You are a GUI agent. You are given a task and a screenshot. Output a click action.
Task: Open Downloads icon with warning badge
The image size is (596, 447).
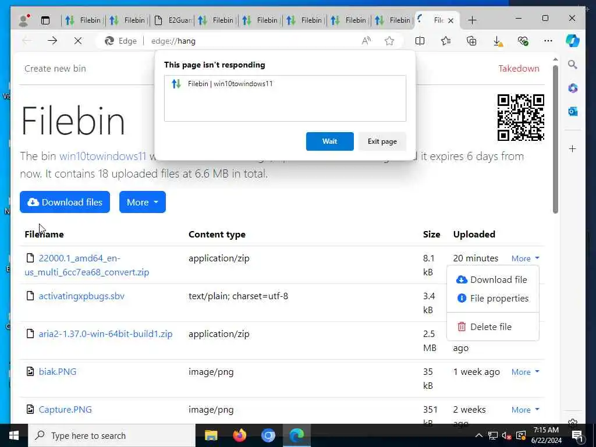[498, 41]
